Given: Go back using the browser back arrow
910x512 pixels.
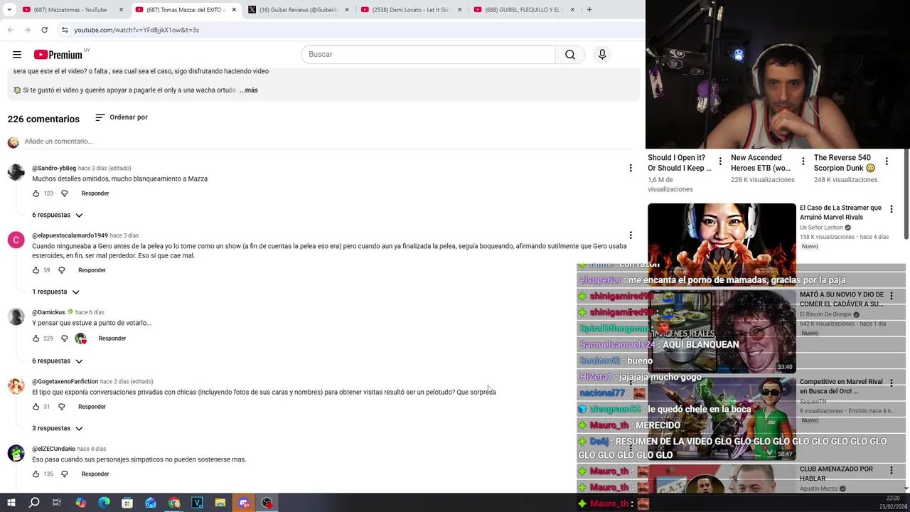Looking at the screenshot, I should pyautogui.click(x=11, y=30).
